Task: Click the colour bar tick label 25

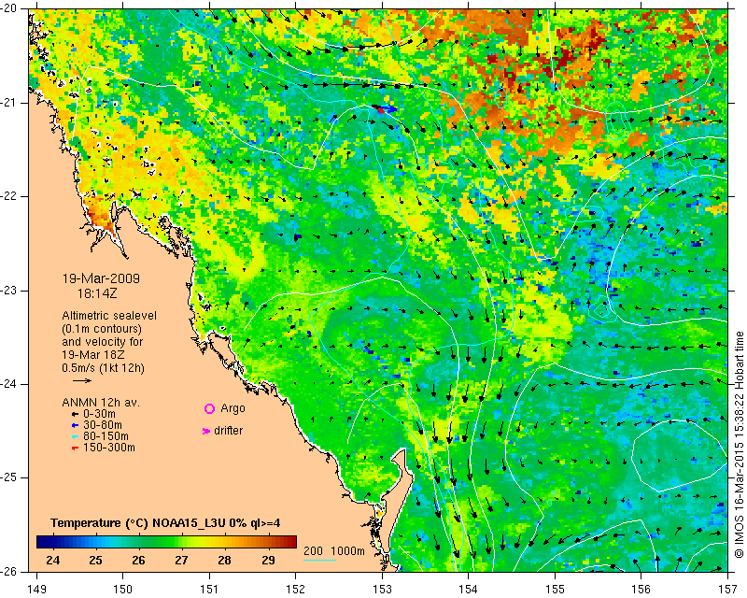Action: point(96,561)
